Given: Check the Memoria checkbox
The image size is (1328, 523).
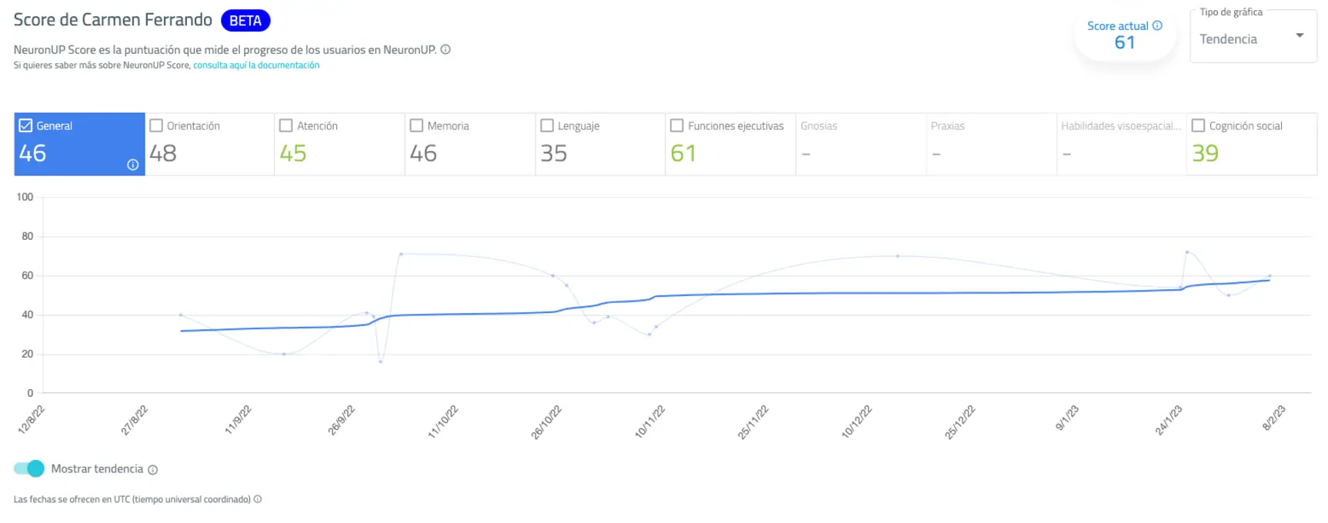Looking at the screenshot, I should (x=416, y=124).
